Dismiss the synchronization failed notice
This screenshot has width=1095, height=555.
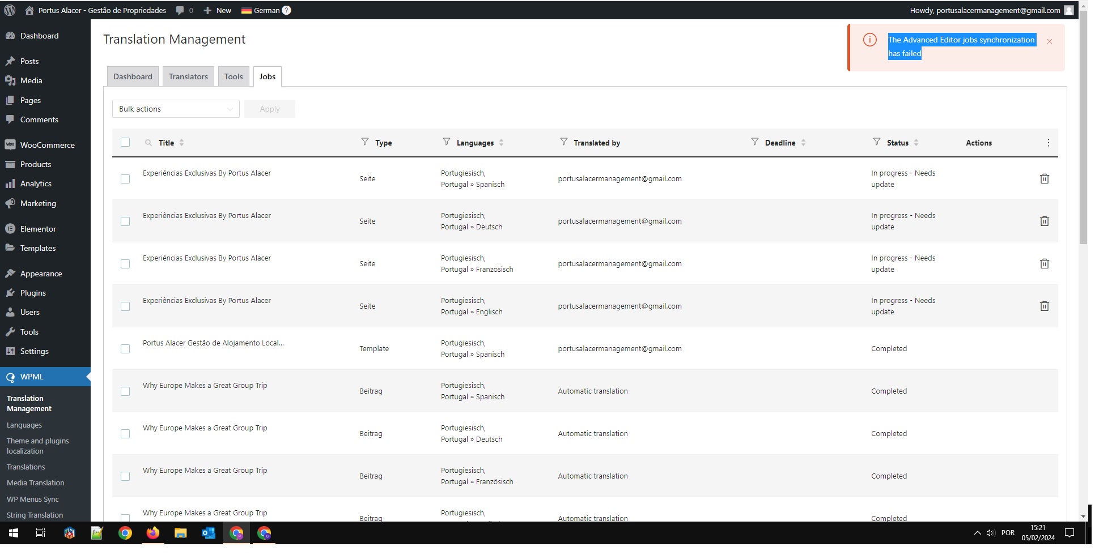pos(1050,41)
